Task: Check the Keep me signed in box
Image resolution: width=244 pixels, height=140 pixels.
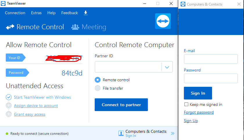Action: point(186,104)
